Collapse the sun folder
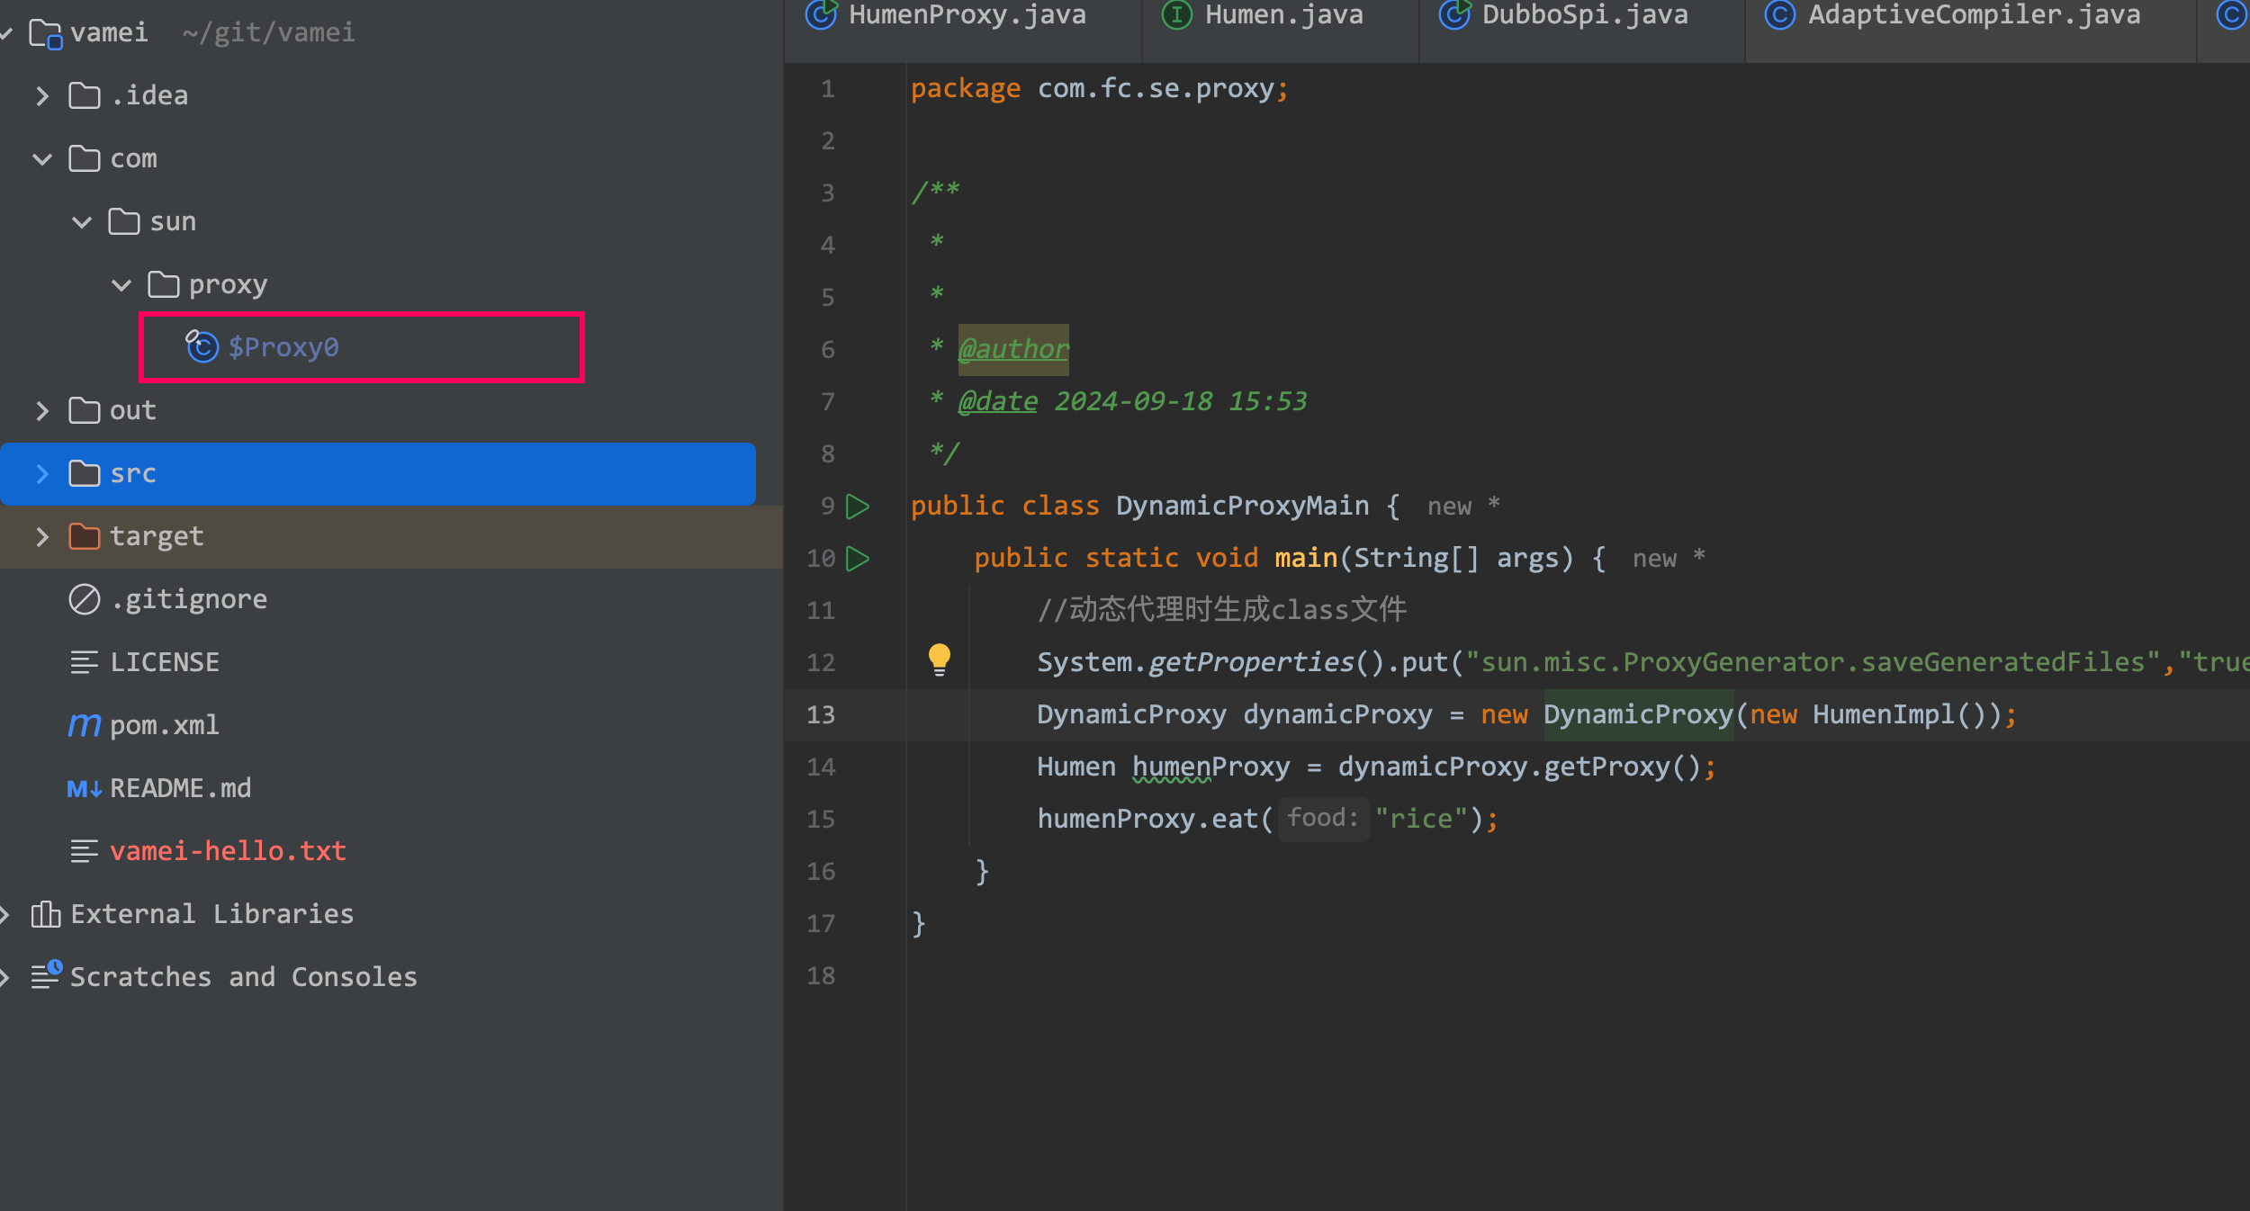Viewport: 2250px width, 1211px height. pyautogui.click(x=82, y=222)
